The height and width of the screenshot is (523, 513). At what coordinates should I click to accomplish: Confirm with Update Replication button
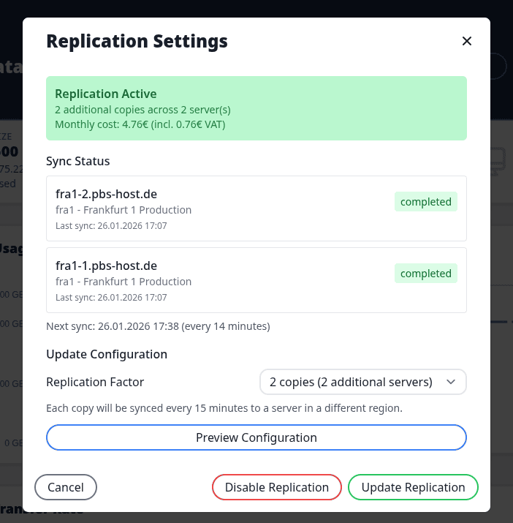point(413,487)
